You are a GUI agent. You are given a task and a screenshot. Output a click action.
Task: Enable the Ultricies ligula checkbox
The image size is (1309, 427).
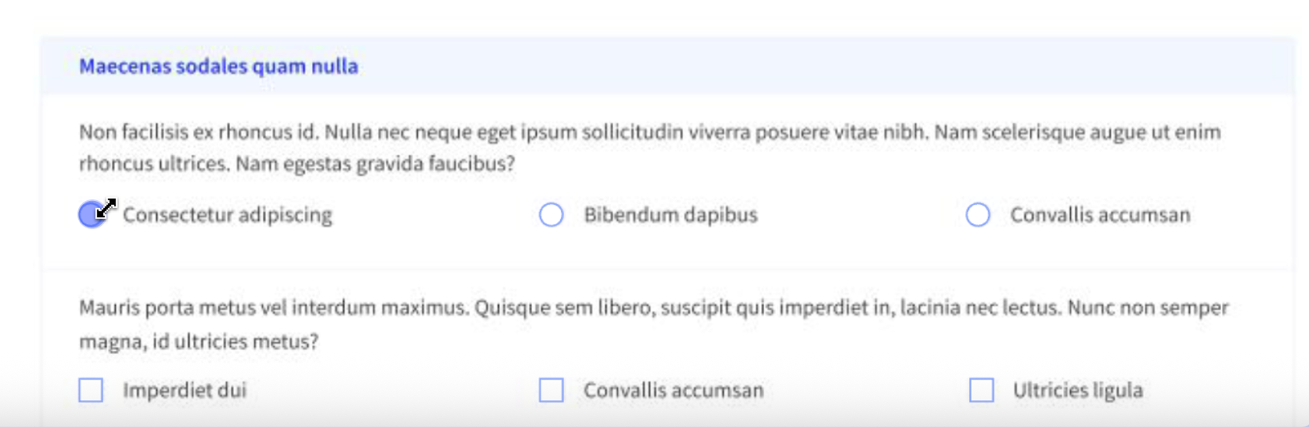pos(982,390)
